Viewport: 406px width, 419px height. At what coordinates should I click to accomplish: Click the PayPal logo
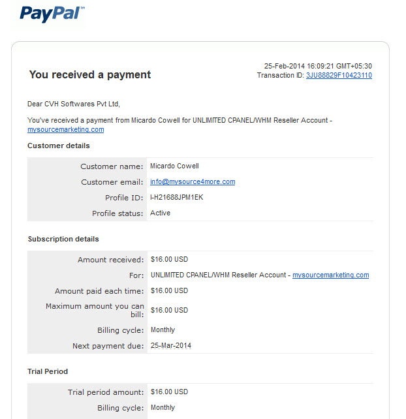[52, 14]
